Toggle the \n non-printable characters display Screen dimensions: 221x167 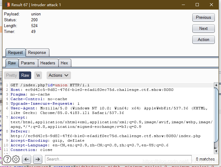point(38,75)
